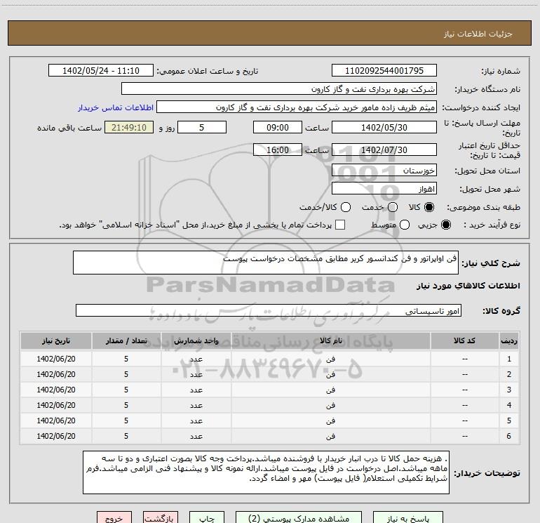Click the خروج exit button
Screen dimensions: 540x523
click(x=114, y=517)
